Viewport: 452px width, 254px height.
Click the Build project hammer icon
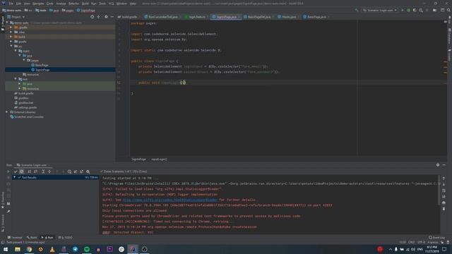(357, 10)
